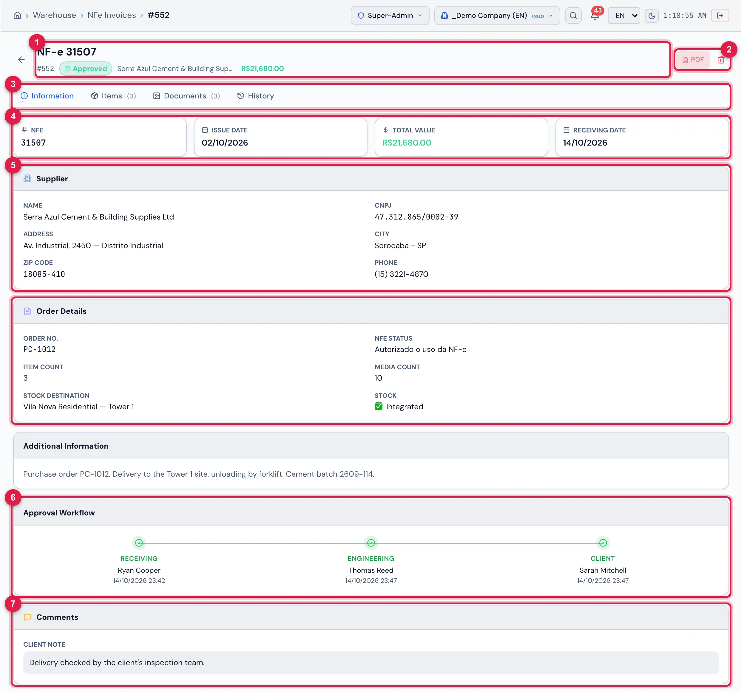Click the NFE 31507 summary card
The image size is (741, 692).
[100, 137]
